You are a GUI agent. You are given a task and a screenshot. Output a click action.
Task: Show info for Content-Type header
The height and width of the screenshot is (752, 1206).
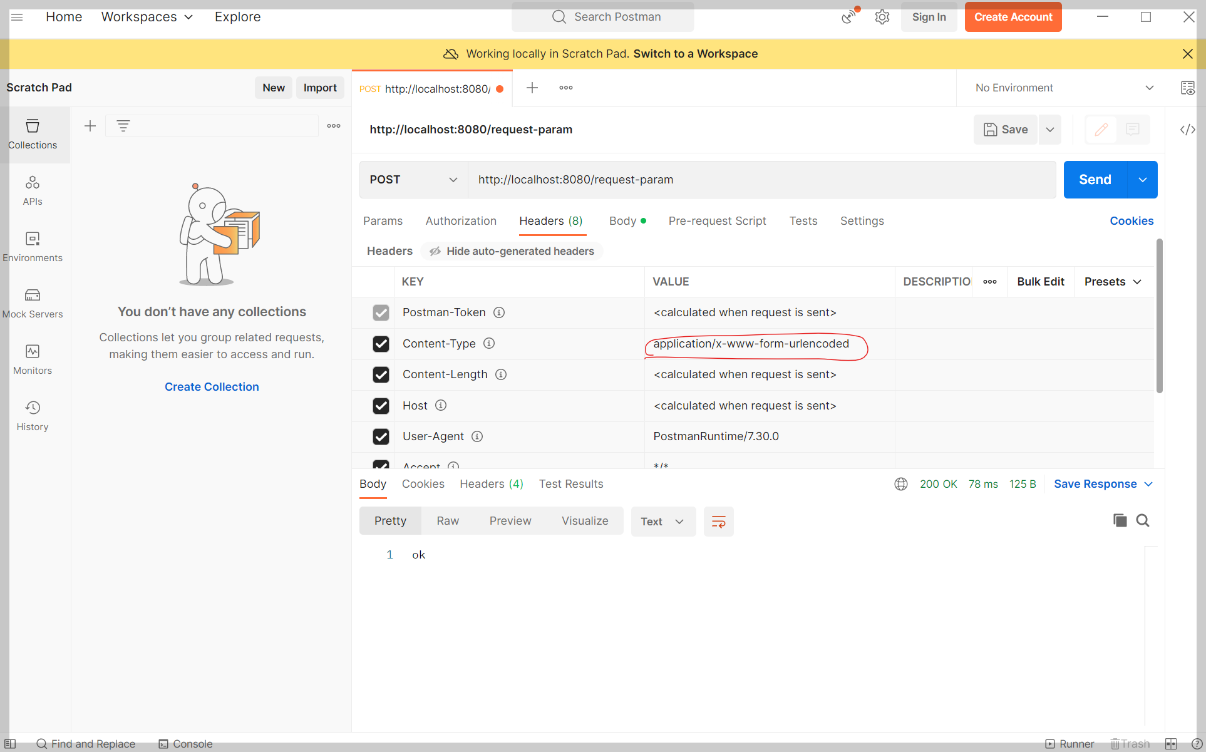(x=489, y=343)
